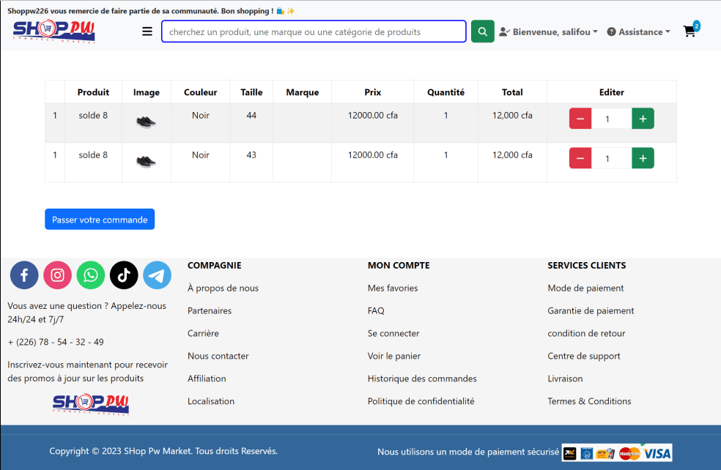This screenshot has width=721, height=470.
Task: Expand the Assistance dropdown
Action: 639,31
